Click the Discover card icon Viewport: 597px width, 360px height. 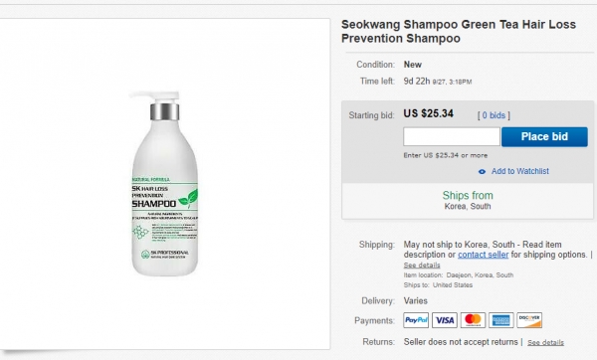coord(529,320)
